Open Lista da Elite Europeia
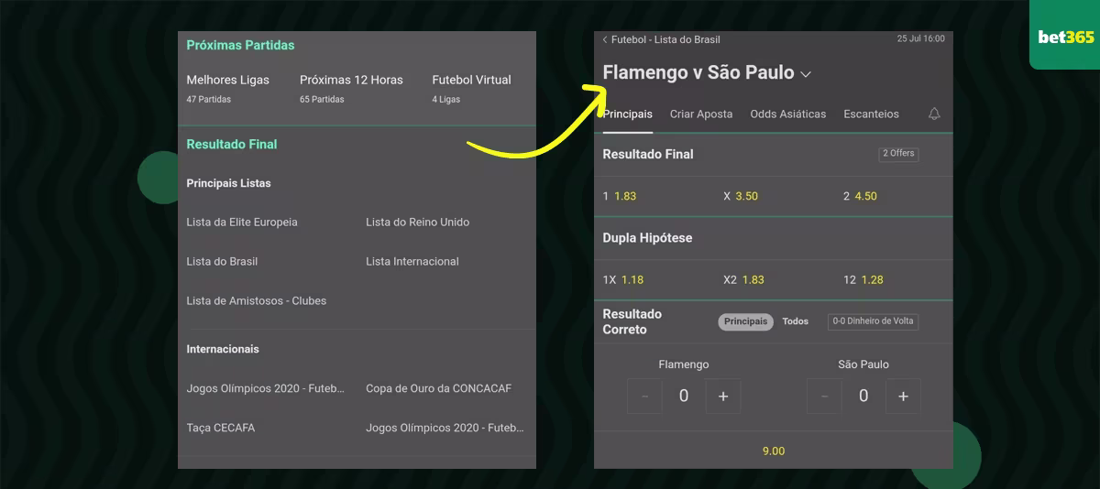Image resolution: width=1100 pixels, height=489 pixels. pos(242,222)
